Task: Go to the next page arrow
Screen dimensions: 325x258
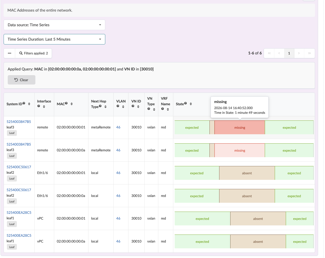Action: click(299, 53)
